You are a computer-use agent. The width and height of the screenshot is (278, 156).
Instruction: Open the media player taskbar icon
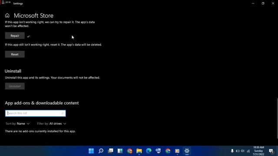point(177,151)
